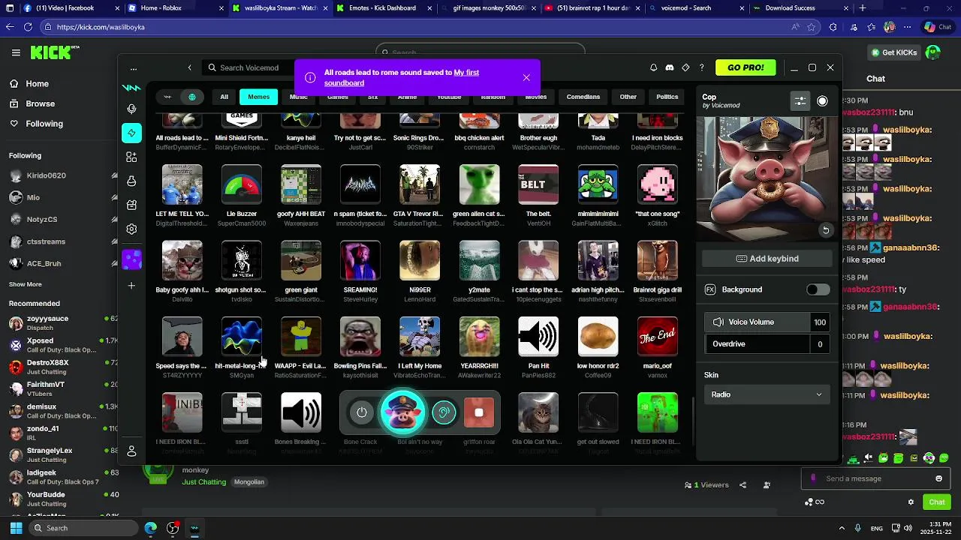Open Voicemod notifications bell
The width and height of the screenshot is (961, 540).
coord(653,67)
